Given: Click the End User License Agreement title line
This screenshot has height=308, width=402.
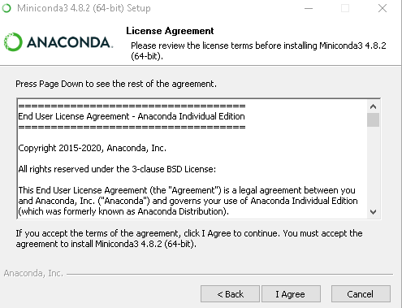Looking at the screenshot, I should (132, 116).
